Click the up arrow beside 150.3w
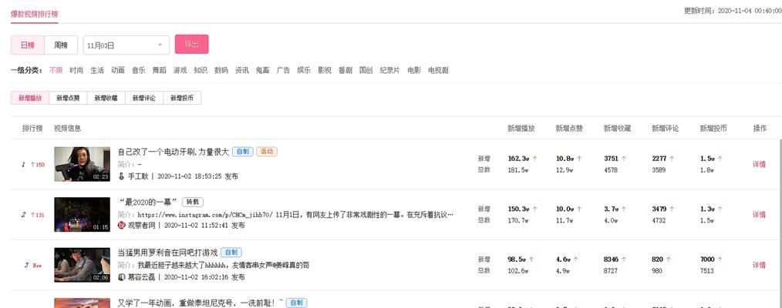782x308 pixels. (534, 209)
